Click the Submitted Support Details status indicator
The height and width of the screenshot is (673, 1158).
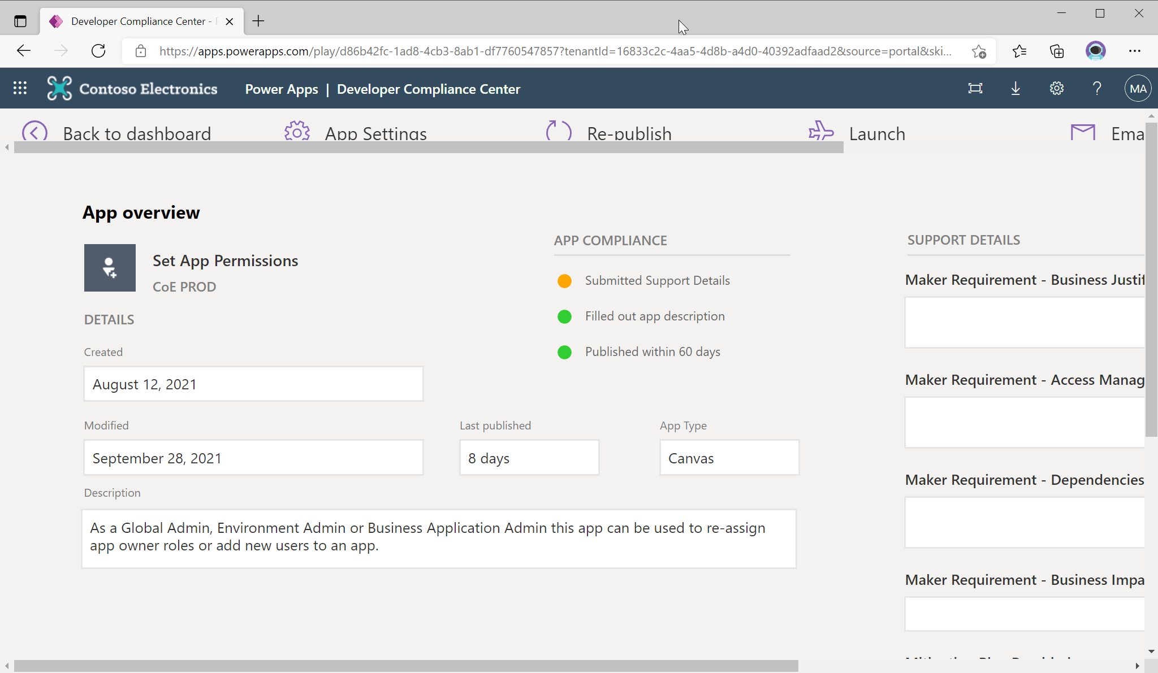click(x=564, y=280)
